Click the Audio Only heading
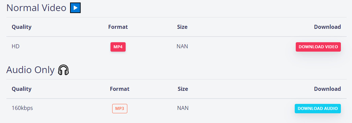352x123 pixels. (31, 70)
